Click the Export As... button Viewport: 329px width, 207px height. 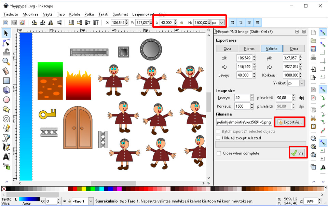pyautogui.click(x=290, y=122)
